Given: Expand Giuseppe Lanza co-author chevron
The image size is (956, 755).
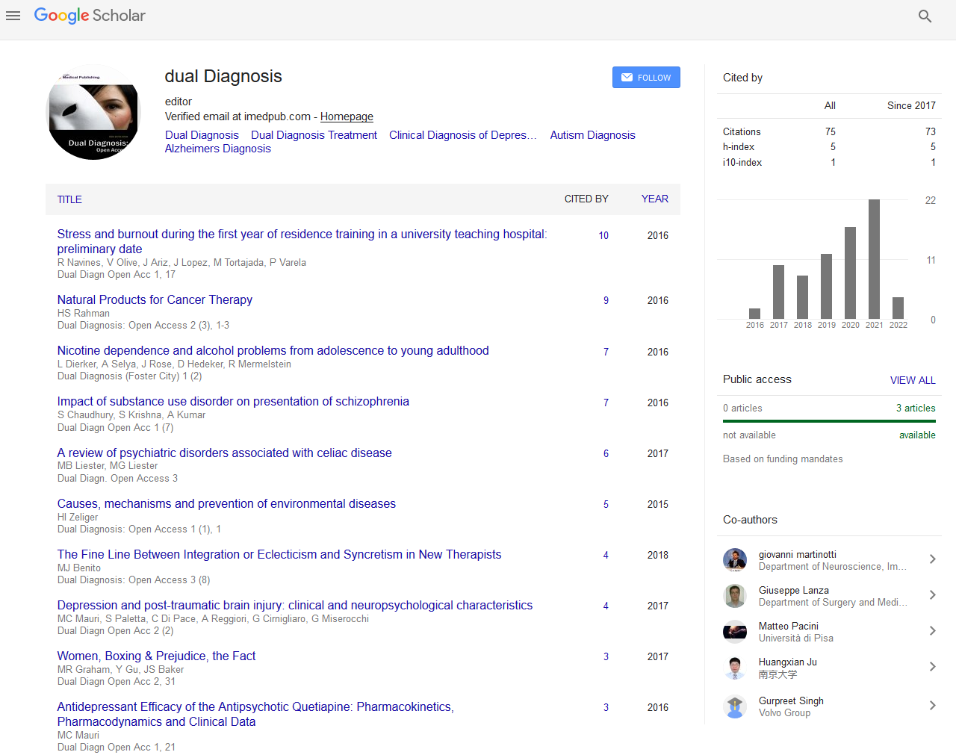Looking at the screenshot, I should click(932, 595).
